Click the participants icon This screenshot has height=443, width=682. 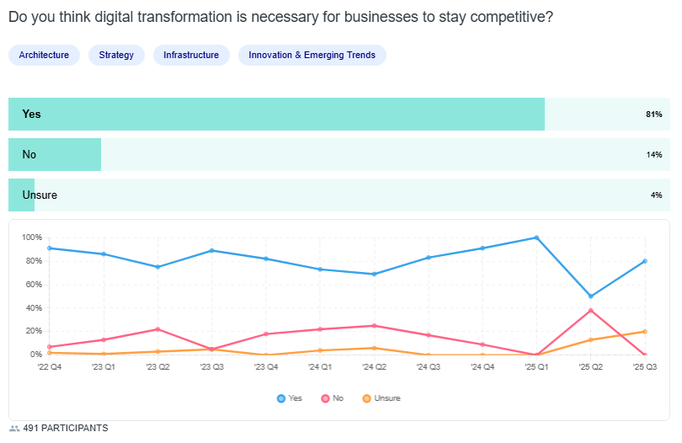(14, 429)
